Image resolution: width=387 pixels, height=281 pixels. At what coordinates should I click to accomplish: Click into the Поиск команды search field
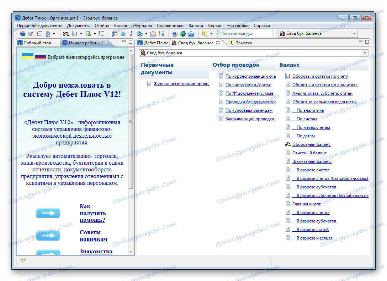click(246, 34)
